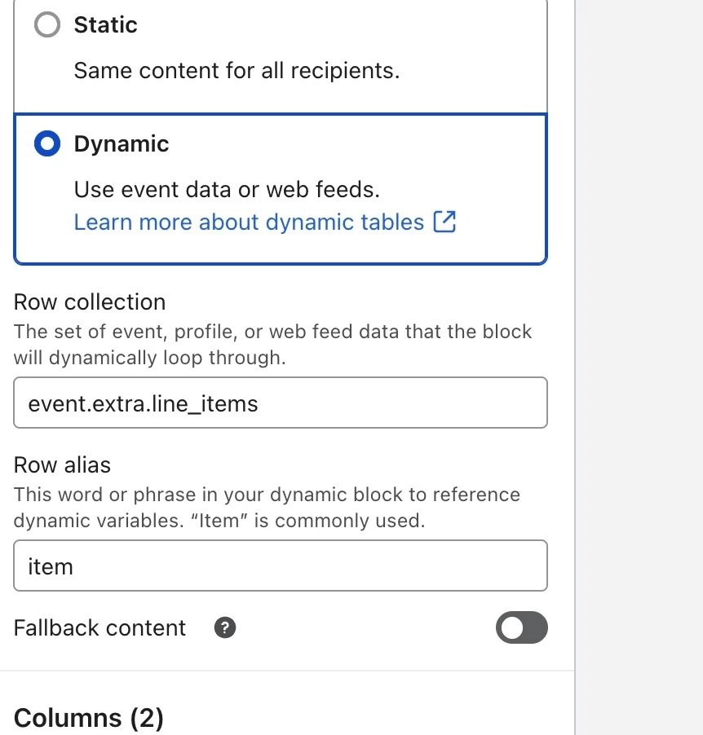Open the Learn more about dynamic tables link

[249, 222]
